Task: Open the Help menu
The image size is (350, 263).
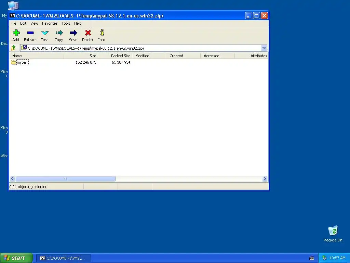Action: pyautogui.click(x=78, y=23)
